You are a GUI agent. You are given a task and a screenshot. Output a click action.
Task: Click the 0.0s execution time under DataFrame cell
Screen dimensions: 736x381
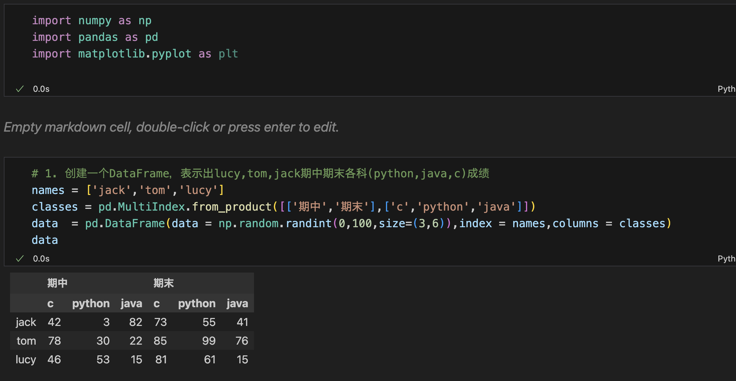coord(41,259)
